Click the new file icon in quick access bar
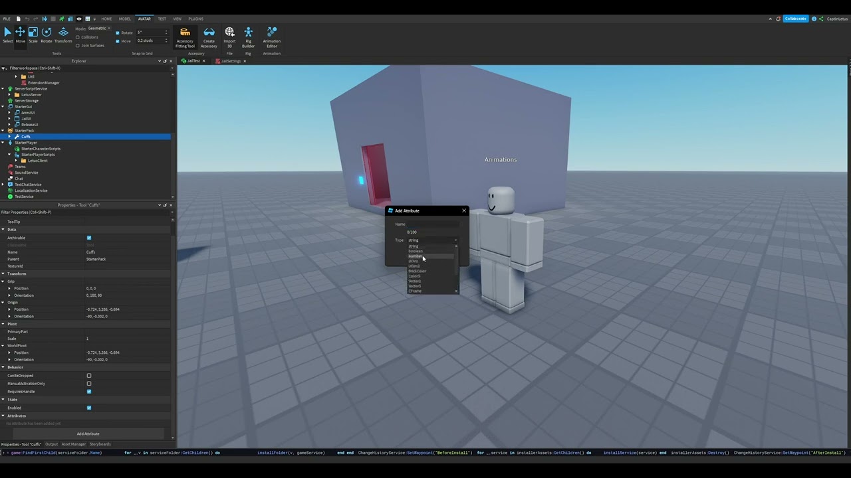The width and height of the screenshot is (851, 478). (x=19, y=19)
